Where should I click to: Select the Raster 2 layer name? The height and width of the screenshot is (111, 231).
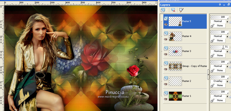point(187,81)
